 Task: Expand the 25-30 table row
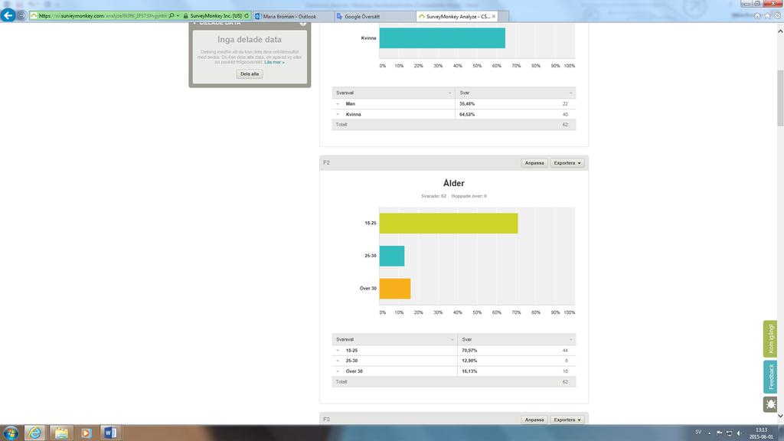pyautogui.click(x=338, y=361)
